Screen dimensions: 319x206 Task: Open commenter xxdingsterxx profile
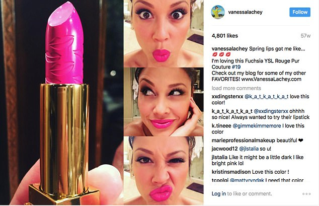coord(227,97)
